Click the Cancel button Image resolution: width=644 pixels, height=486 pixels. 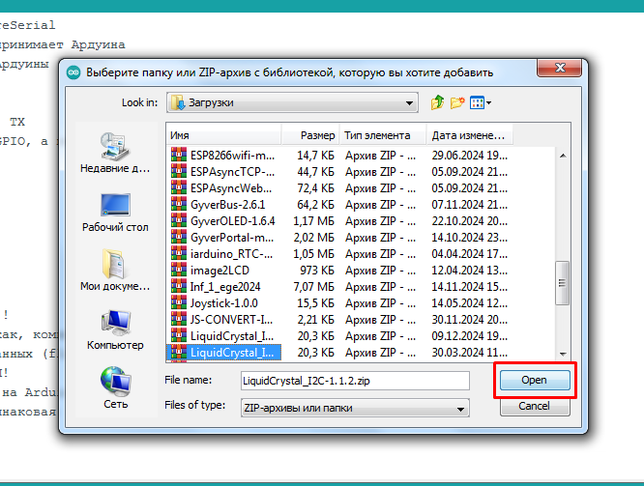coord(535,407)
